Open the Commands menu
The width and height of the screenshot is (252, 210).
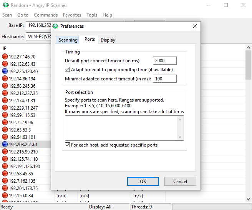(x=46, y=15)
